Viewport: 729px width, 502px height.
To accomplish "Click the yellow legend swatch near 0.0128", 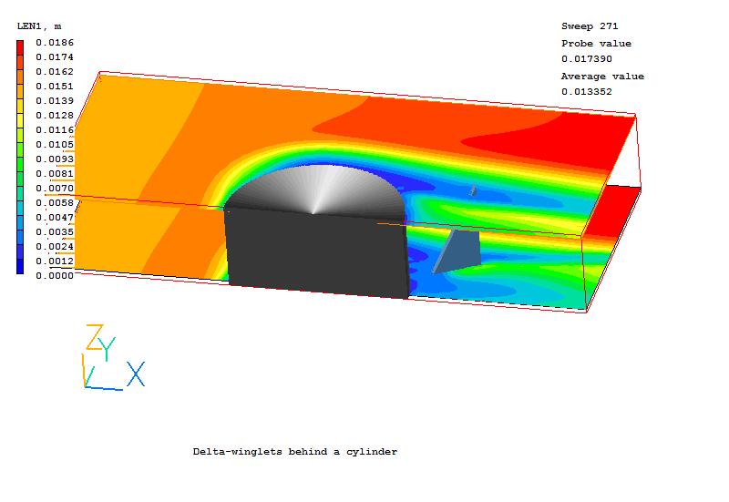I will click(x=21, y=116).
